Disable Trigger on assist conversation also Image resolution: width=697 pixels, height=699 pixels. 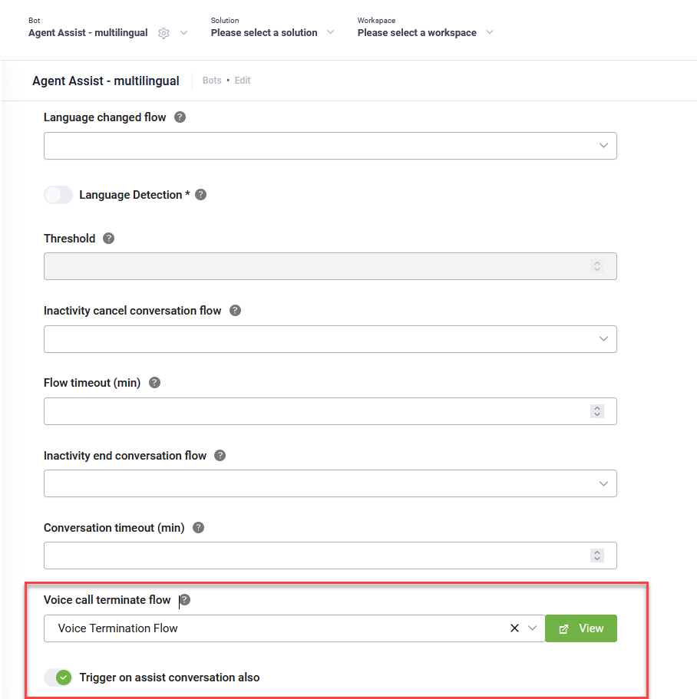click(58, 678)
